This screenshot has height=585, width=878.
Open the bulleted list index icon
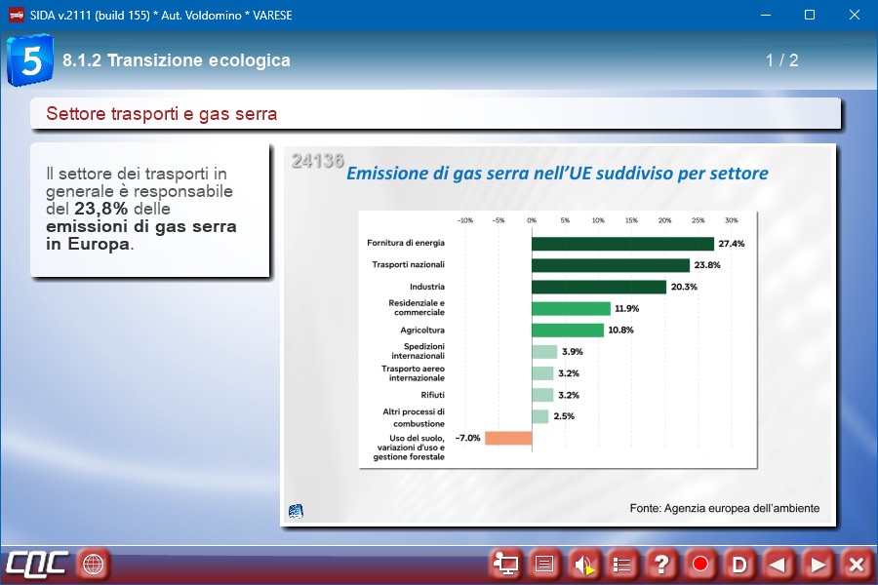tap(622, 564)
